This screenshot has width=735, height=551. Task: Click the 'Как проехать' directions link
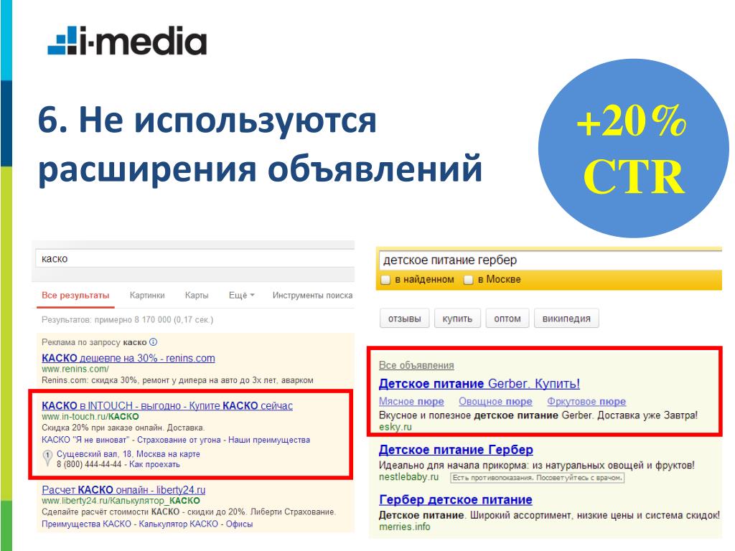[x=154, y=464]
